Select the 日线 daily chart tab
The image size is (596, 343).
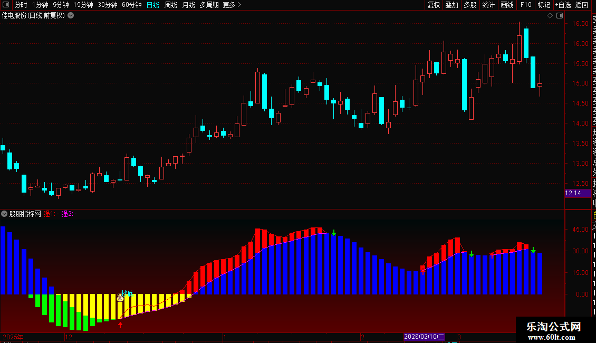pyautogui.click(x=153, y=5)
